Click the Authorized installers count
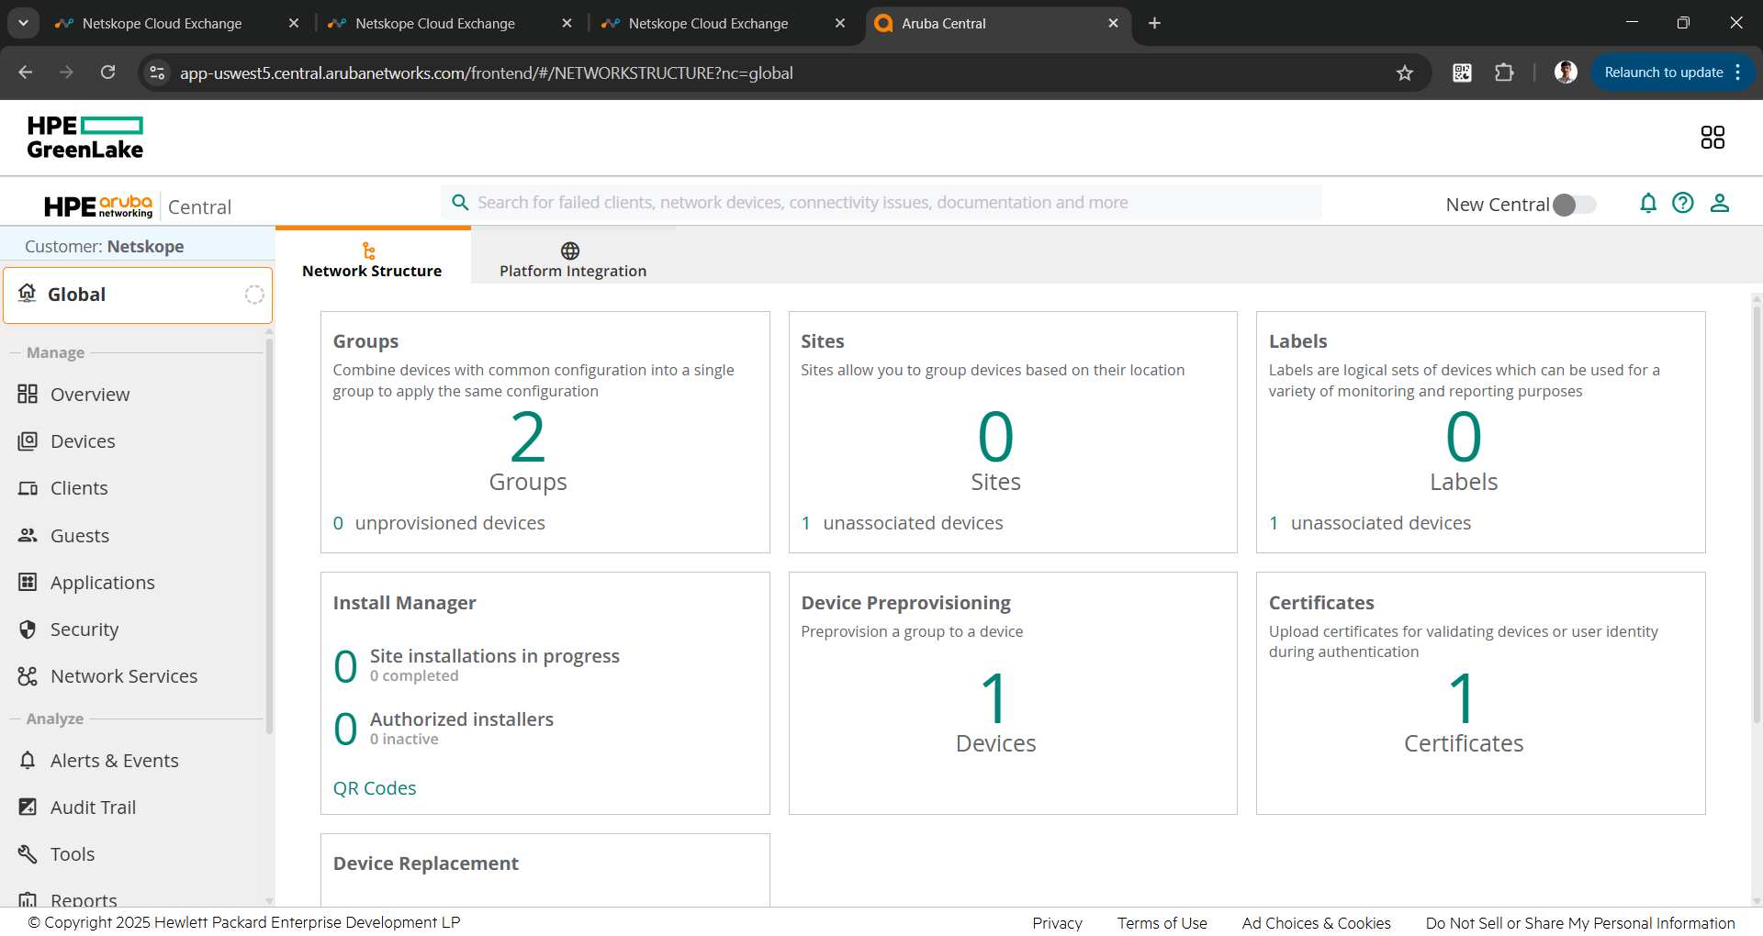This screenshot has width=1763, height=936. click(x=345, y=730)
